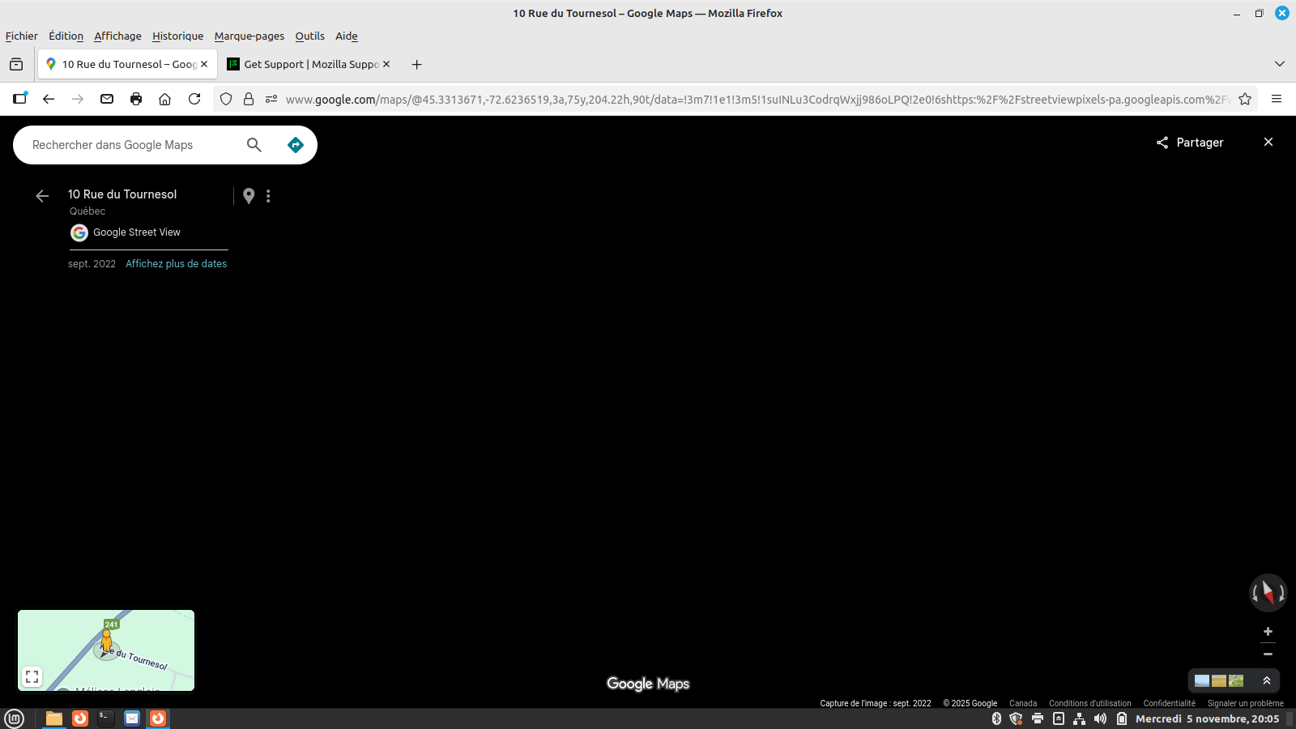Viewport: 1296px width, 729px height.
Task: Launch the Terminal from the taskbar
Action: [106, 718]
